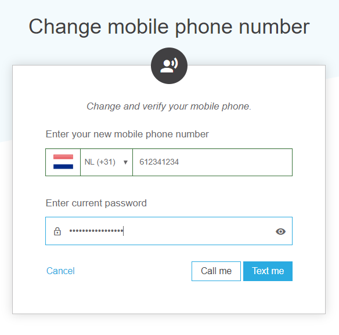The width and height of the screenshot is (339, 335).
Task: Focus the phone field containing 612341234
Action: tap(212, 162)
